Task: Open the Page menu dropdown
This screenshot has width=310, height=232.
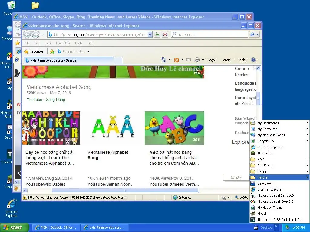Action: pyautogui.click(x=212, y=60)
